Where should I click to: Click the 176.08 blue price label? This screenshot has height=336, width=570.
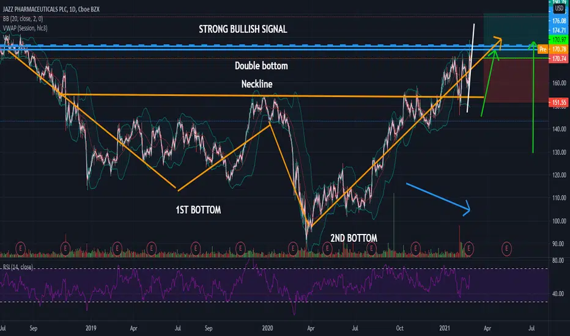point(559,21)
